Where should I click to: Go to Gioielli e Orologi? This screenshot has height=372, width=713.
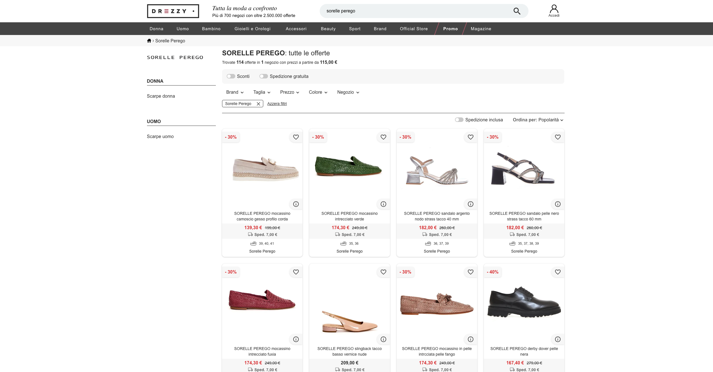point(252,29)
